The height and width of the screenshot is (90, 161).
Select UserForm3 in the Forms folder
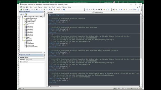point(30,29)
